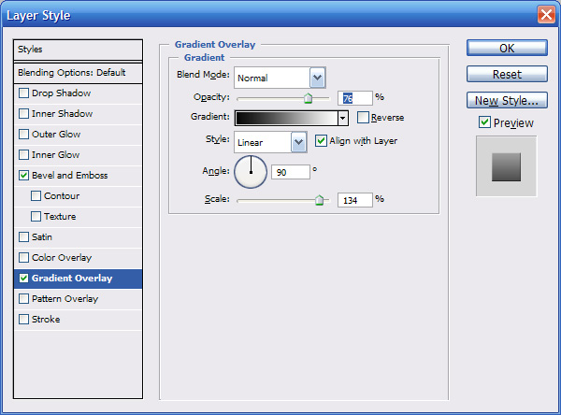Screen dimensions: 561x415
Task: Select the Texture label
Action: (60, 217)
